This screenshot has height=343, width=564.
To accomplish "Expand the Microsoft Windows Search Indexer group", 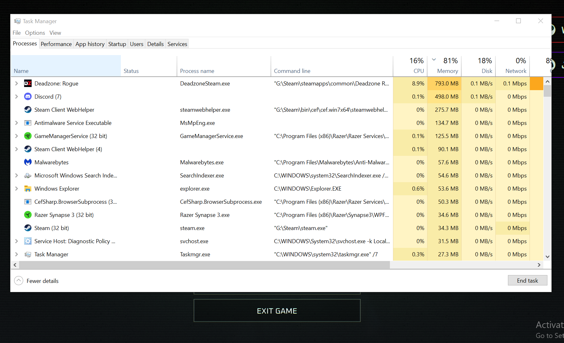I will coord(17,175).
